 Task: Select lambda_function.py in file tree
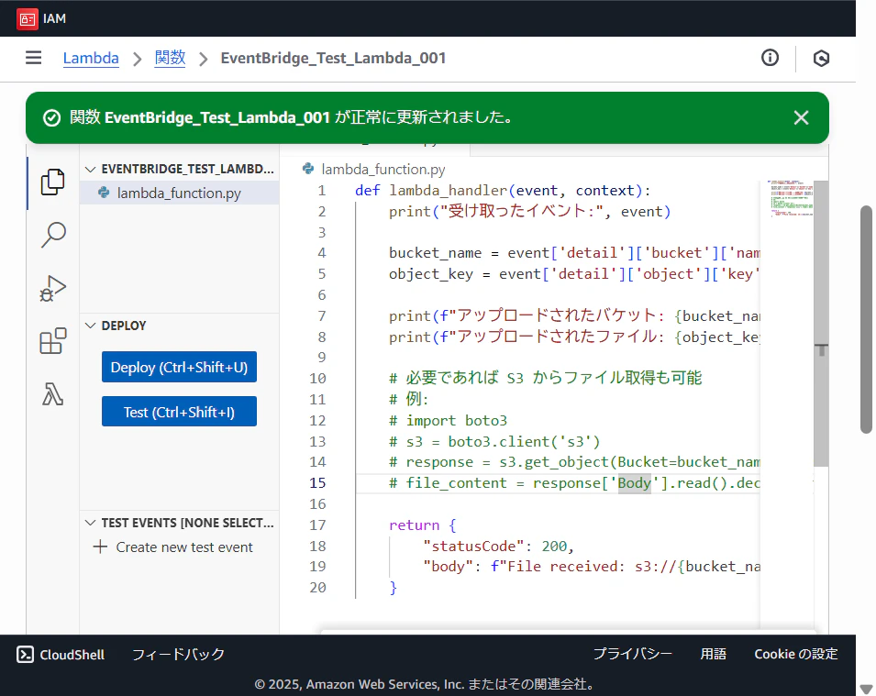pyautogui.click(x=180, y=193)
